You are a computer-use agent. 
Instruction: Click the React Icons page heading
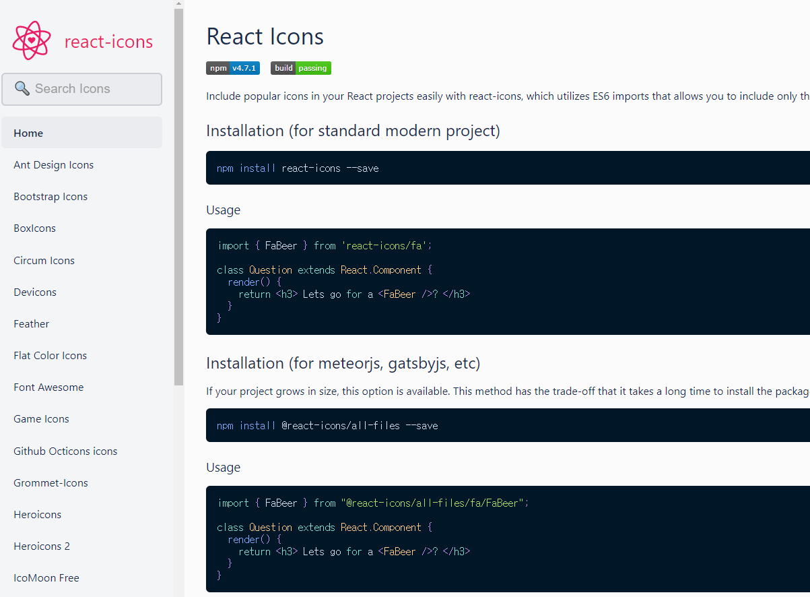point(265,36)
